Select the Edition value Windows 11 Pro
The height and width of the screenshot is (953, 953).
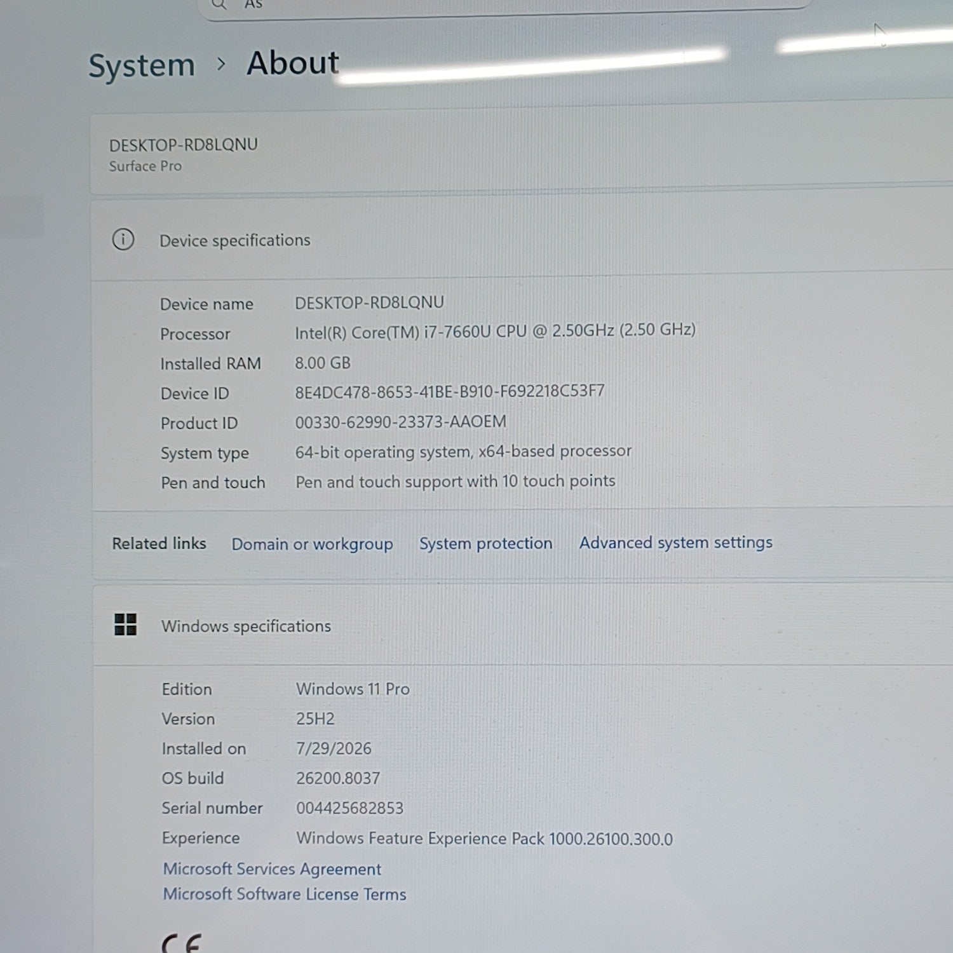tap(353, 689)
